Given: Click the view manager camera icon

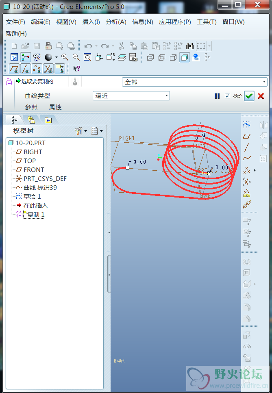Looking at the screenshot, I should point(133,57).
